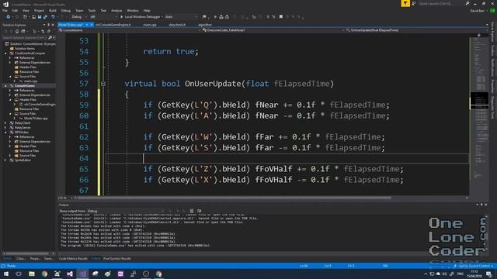Collapse the OnUserUpdate function outline

pos(103,84)
